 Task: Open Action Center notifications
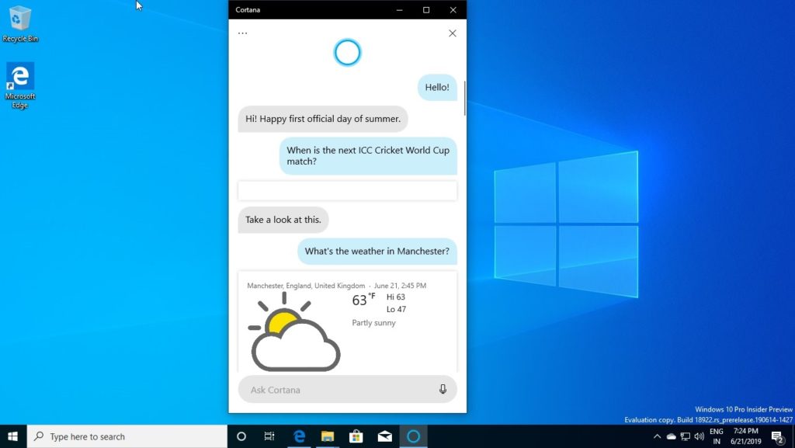pos(779,436)
